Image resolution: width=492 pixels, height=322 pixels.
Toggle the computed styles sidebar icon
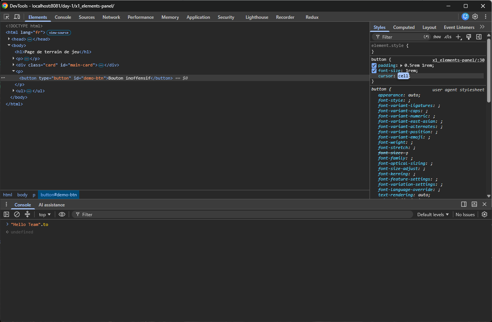click(479, 37)
